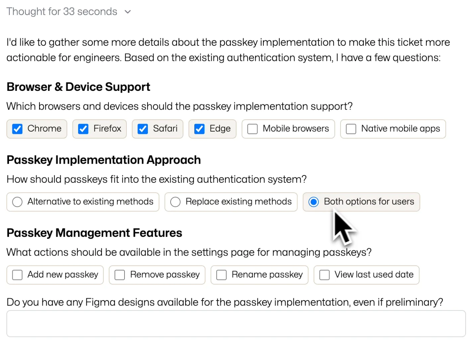
Task: Deselect the Safari checkbox
Action: click(143, 129)
